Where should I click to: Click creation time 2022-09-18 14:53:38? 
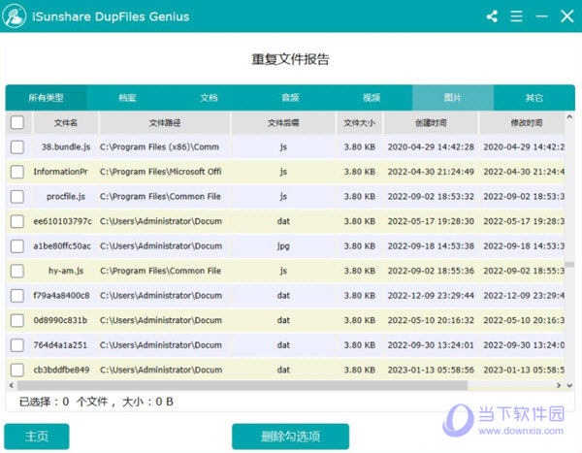(431, 246)
